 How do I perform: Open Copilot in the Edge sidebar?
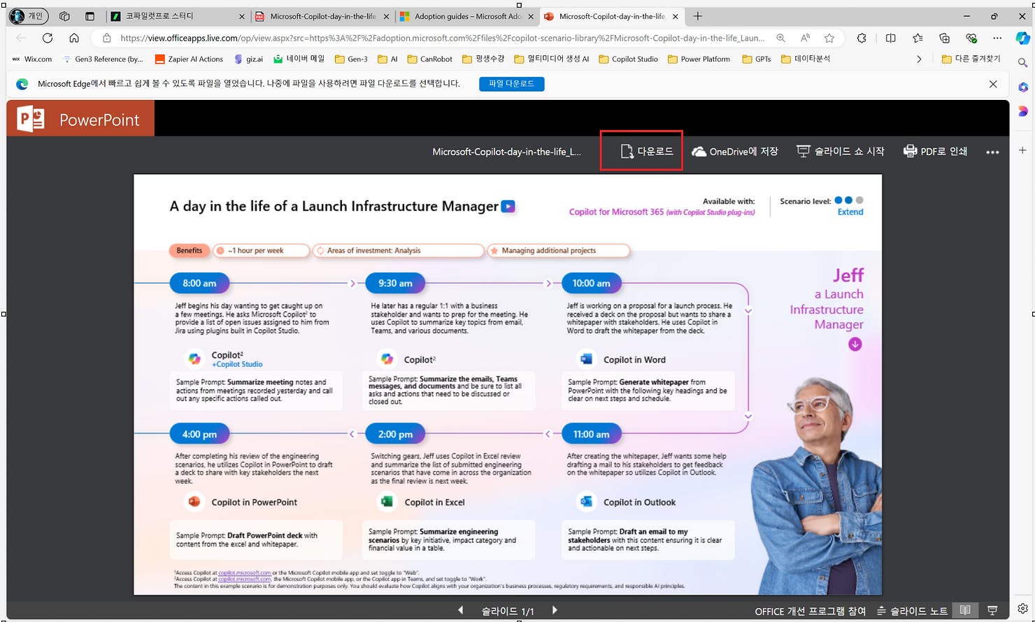point(1023,39)
